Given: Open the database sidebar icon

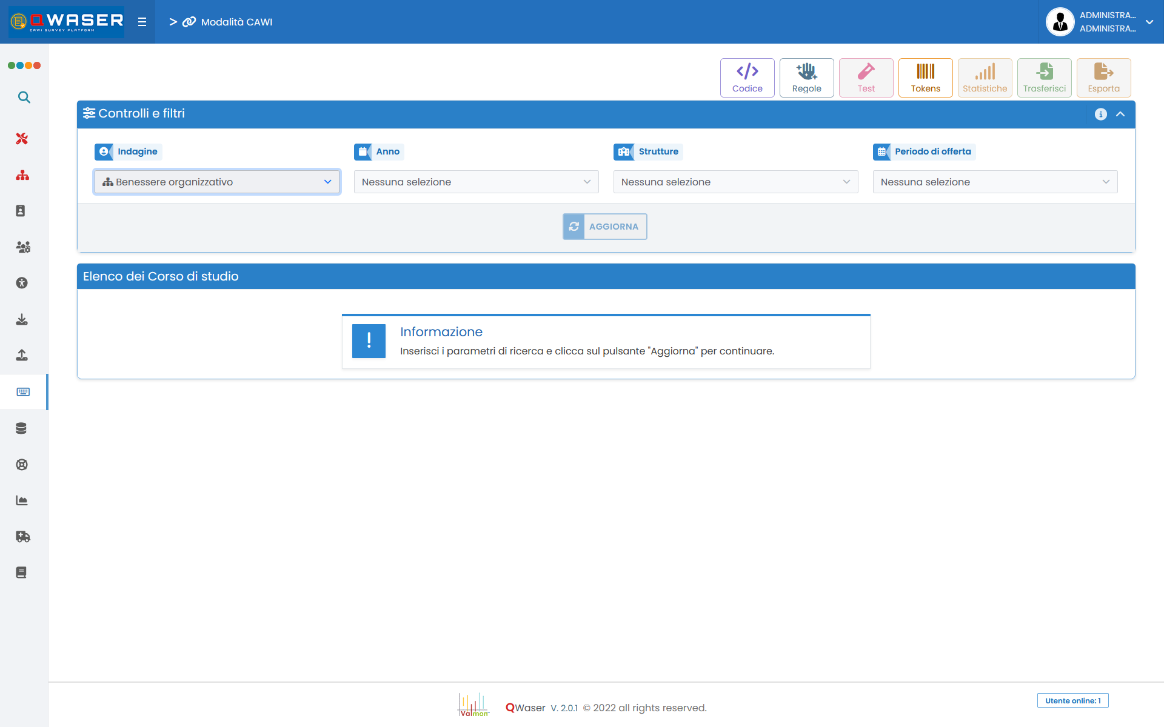Looking at the screenshot, I should click(21, 428).
